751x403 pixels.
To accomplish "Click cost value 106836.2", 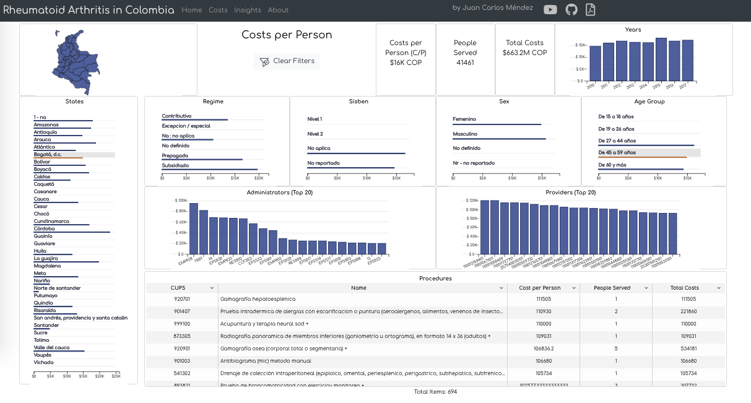I will (x=544, y=349).
